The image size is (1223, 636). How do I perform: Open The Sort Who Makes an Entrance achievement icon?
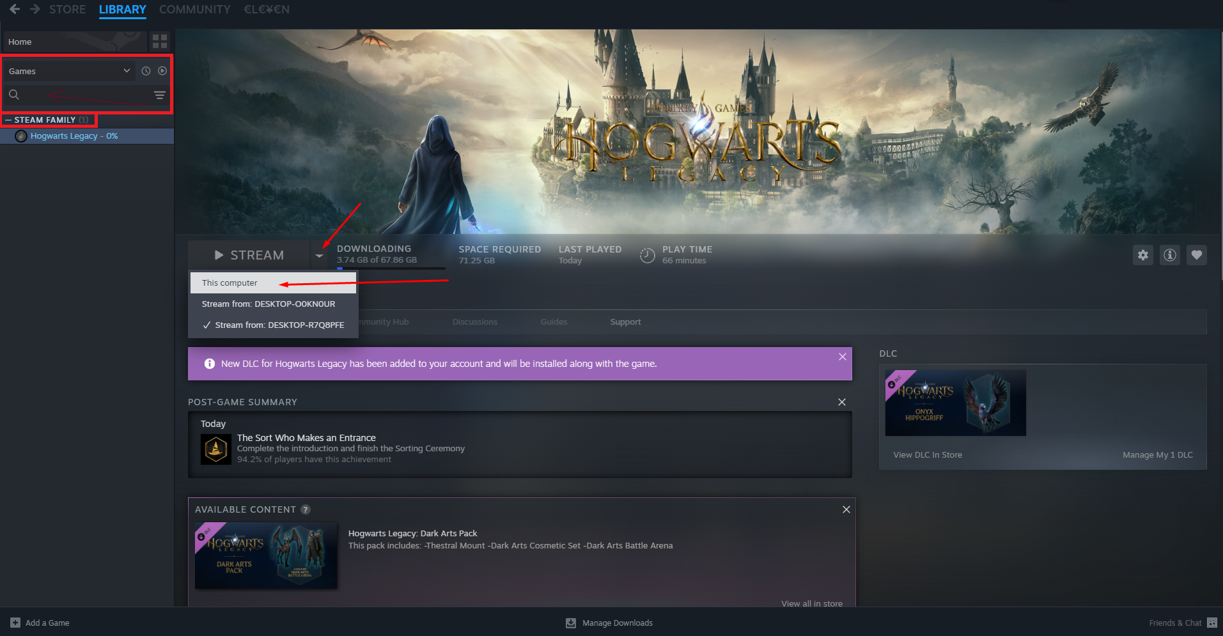pos(216,449)
